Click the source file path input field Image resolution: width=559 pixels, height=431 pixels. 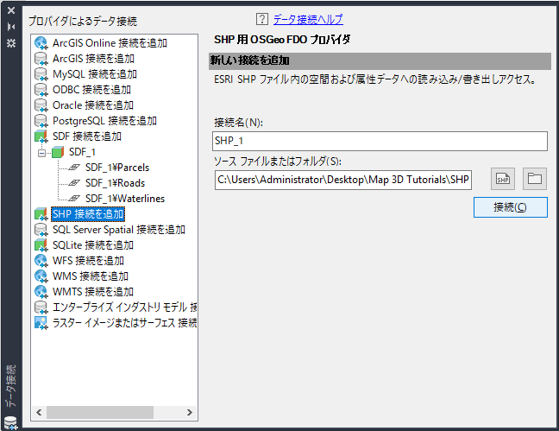[343, 180]
